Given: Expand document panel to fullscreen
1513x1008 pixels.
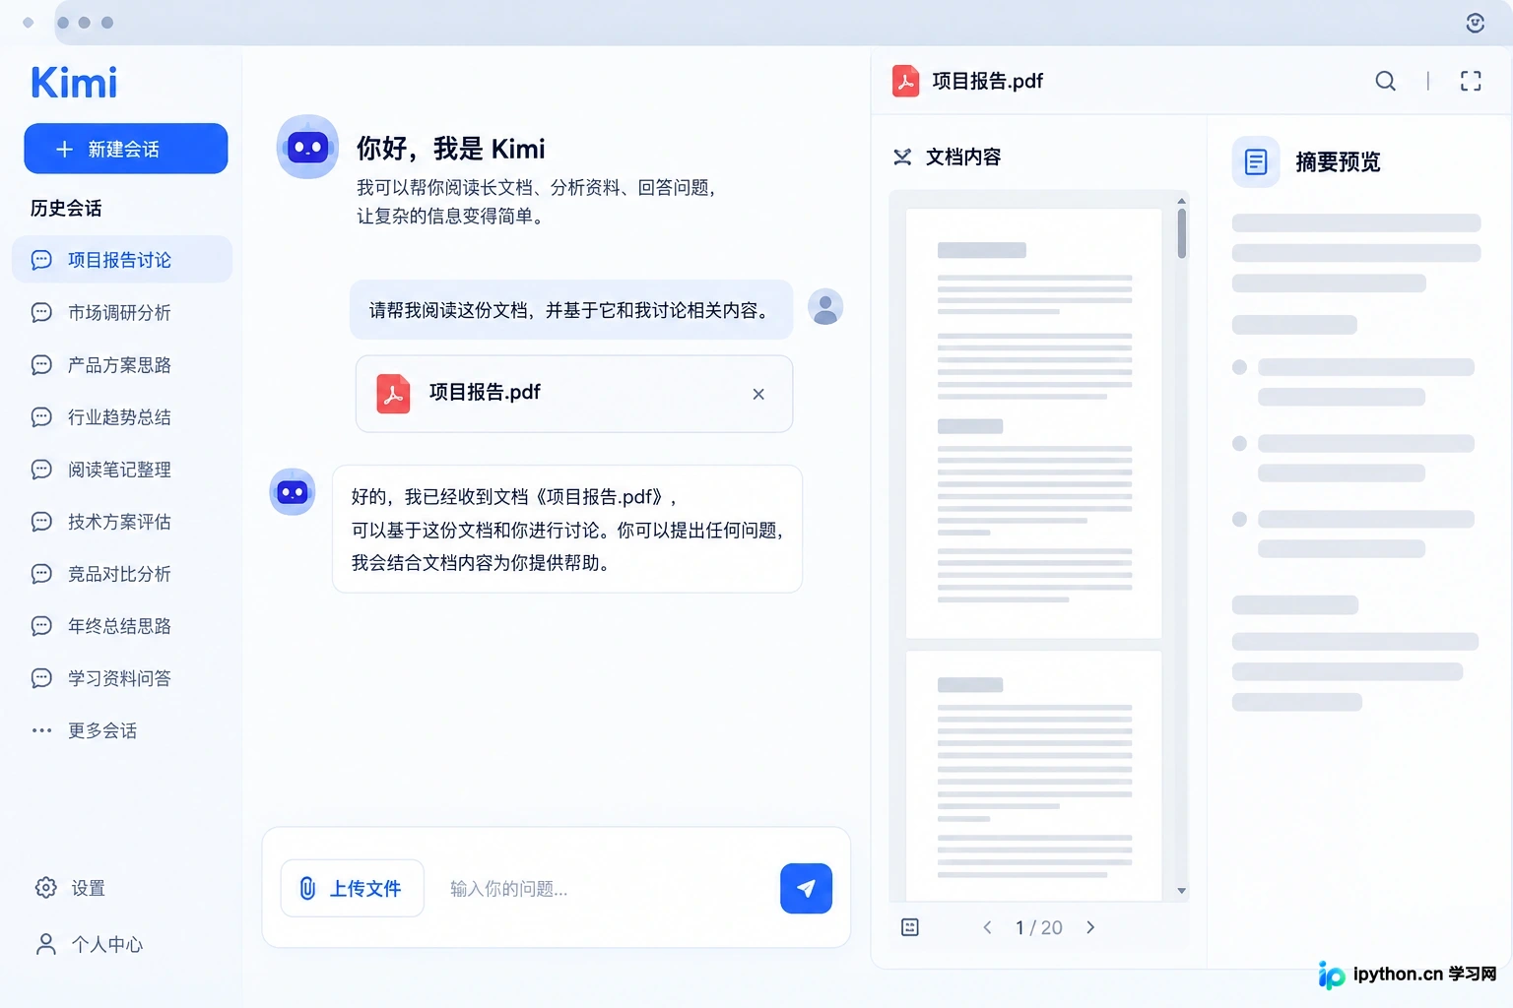Looking at the screenshot, I should [x=1471, y=81].
